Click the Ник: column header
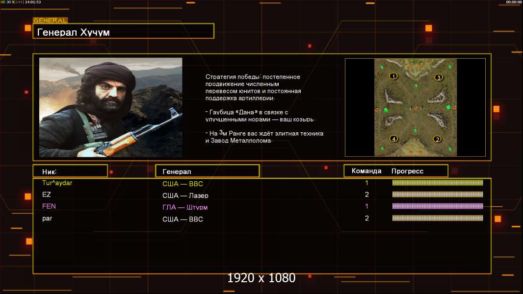The height and width of the screenshot is (294, 523). [70, 171]
